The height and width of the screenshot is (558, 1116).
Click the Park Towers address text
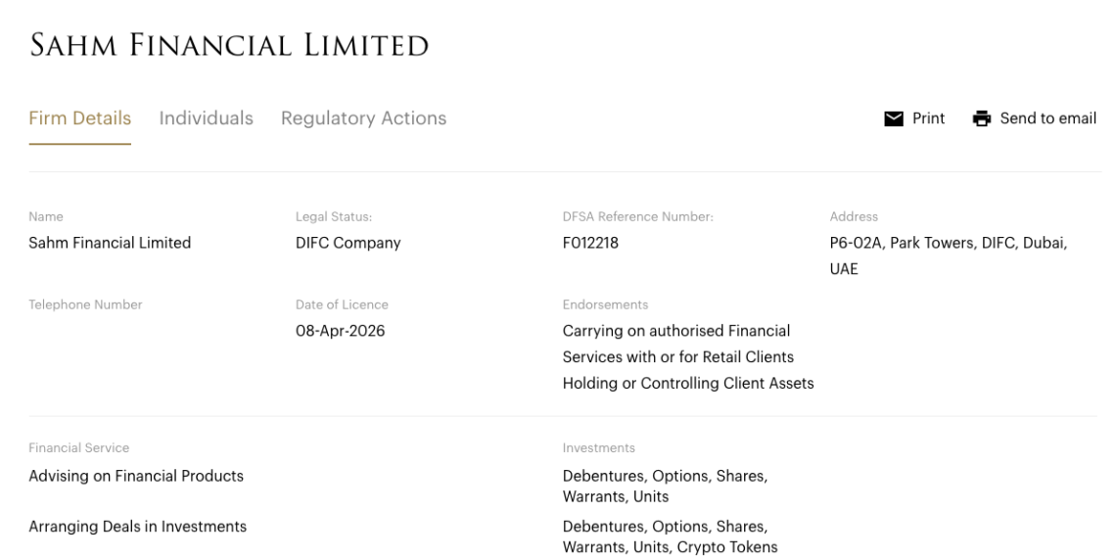tap(948, 243)
